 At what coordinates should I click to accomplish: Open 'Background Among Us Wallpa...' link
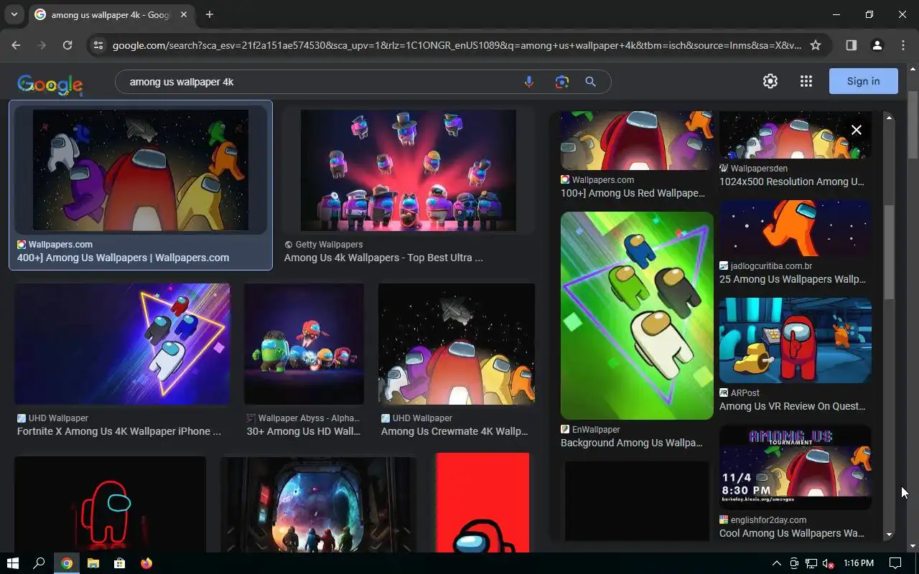click(x=632, y=443)
